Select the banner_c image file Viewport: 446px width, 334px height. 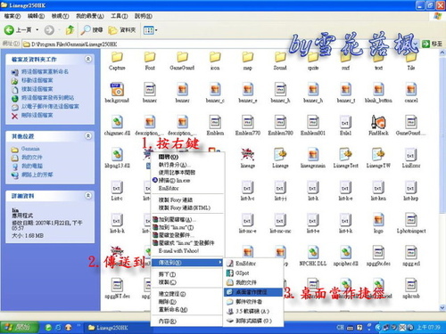[x=215, y=93]
